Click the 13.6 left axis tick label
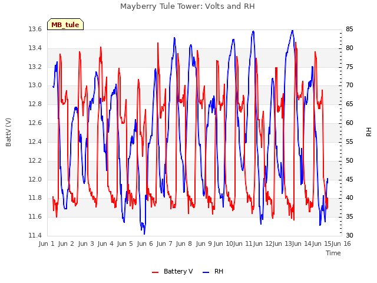The width and height of the screenshot is (377, 283). pyautogui.click(x=35, y=29)
